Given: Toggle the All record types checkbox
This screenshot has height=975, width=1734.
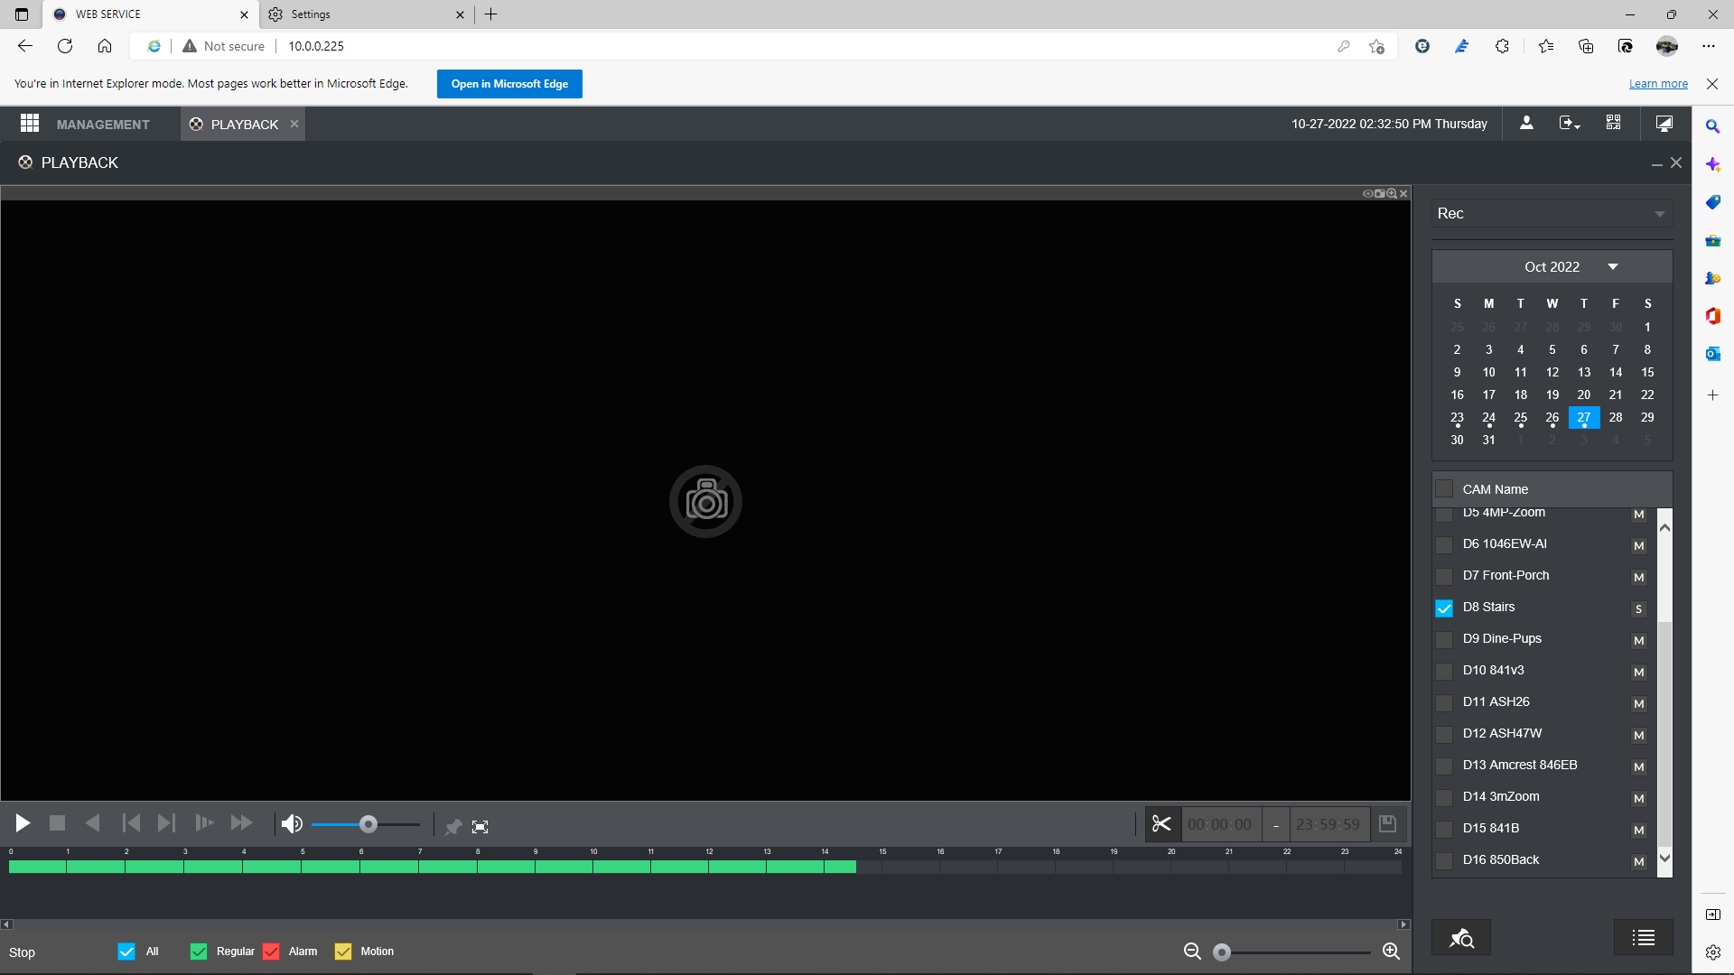Looking at the screenshot, I should point(126,952).
